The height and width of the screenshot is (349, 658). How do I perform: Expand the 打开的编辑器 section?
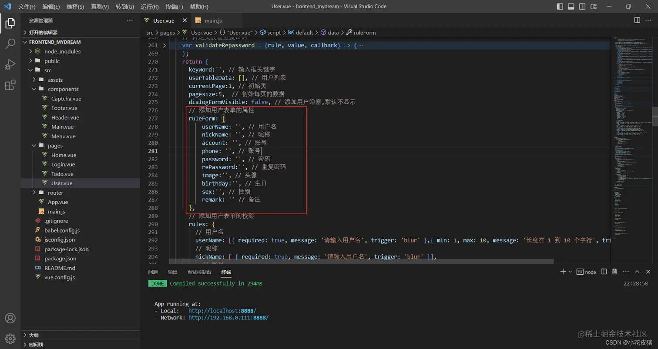(x=80, y=33)
